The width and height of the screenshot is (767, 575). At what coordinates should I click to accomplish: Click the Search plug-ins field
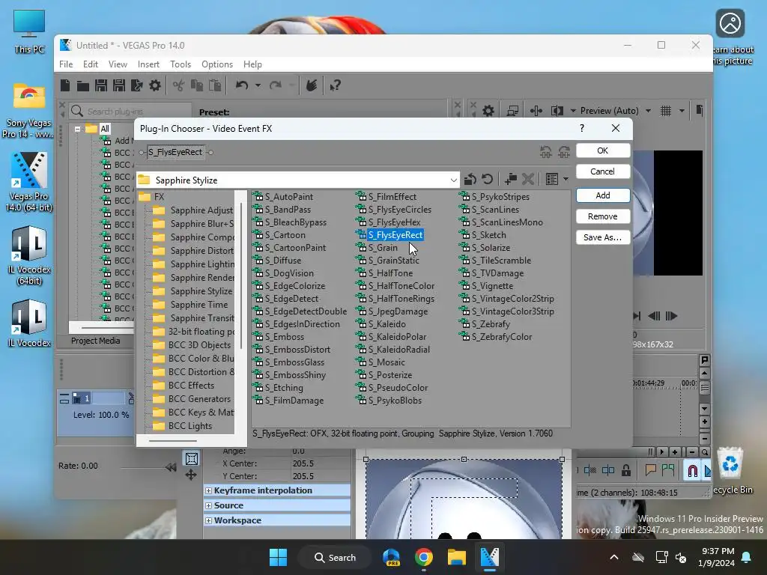pos(130,112)
